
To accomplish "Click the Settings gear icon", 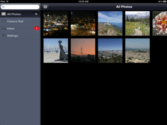I will [x=3, y=35].
